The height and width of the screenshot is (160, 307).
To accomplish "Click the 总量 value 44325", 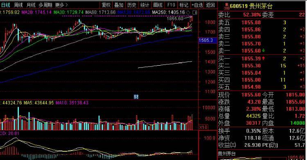I will [253, 116].
